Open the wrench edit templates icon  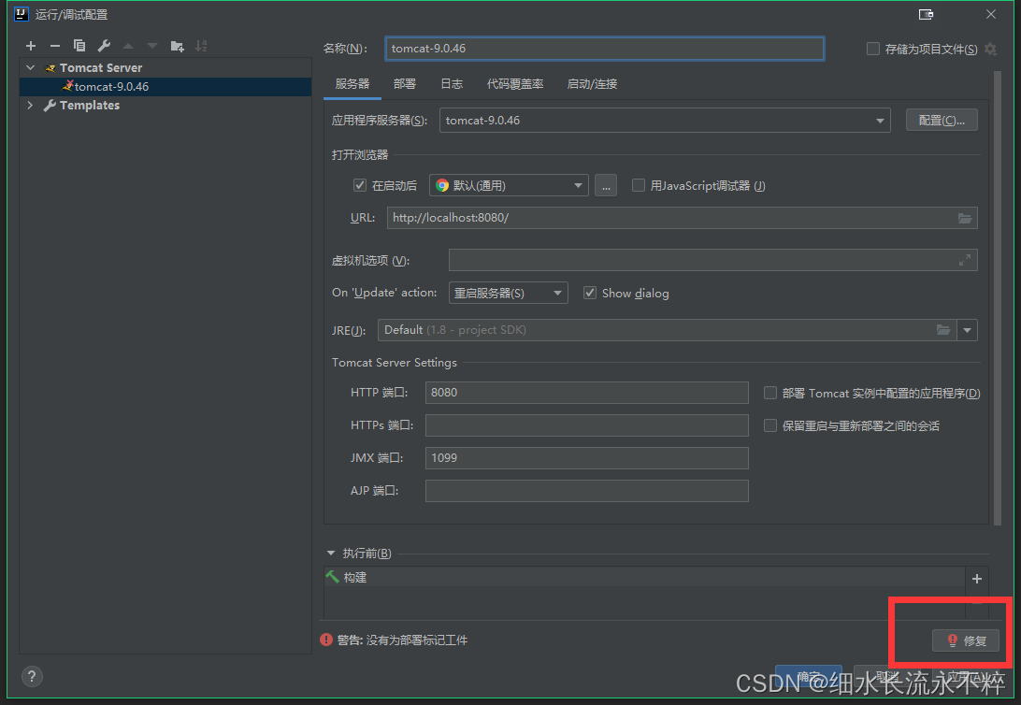click(104, 46)
